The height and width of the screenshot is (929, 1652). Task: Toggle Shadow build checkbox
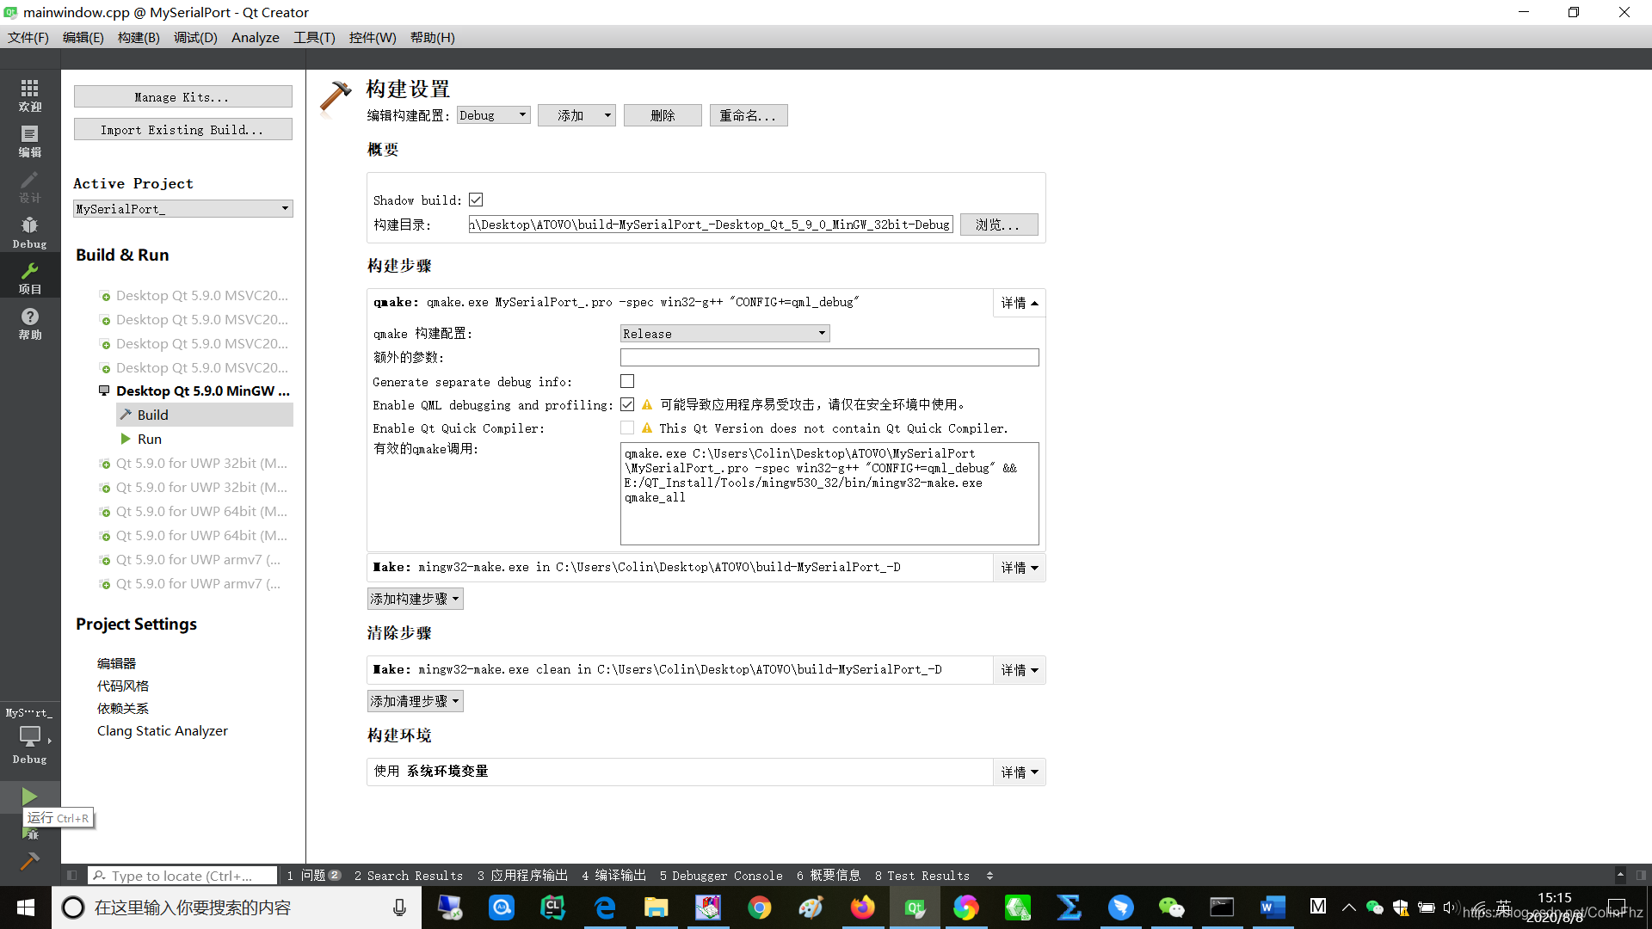tap(476, 200)
